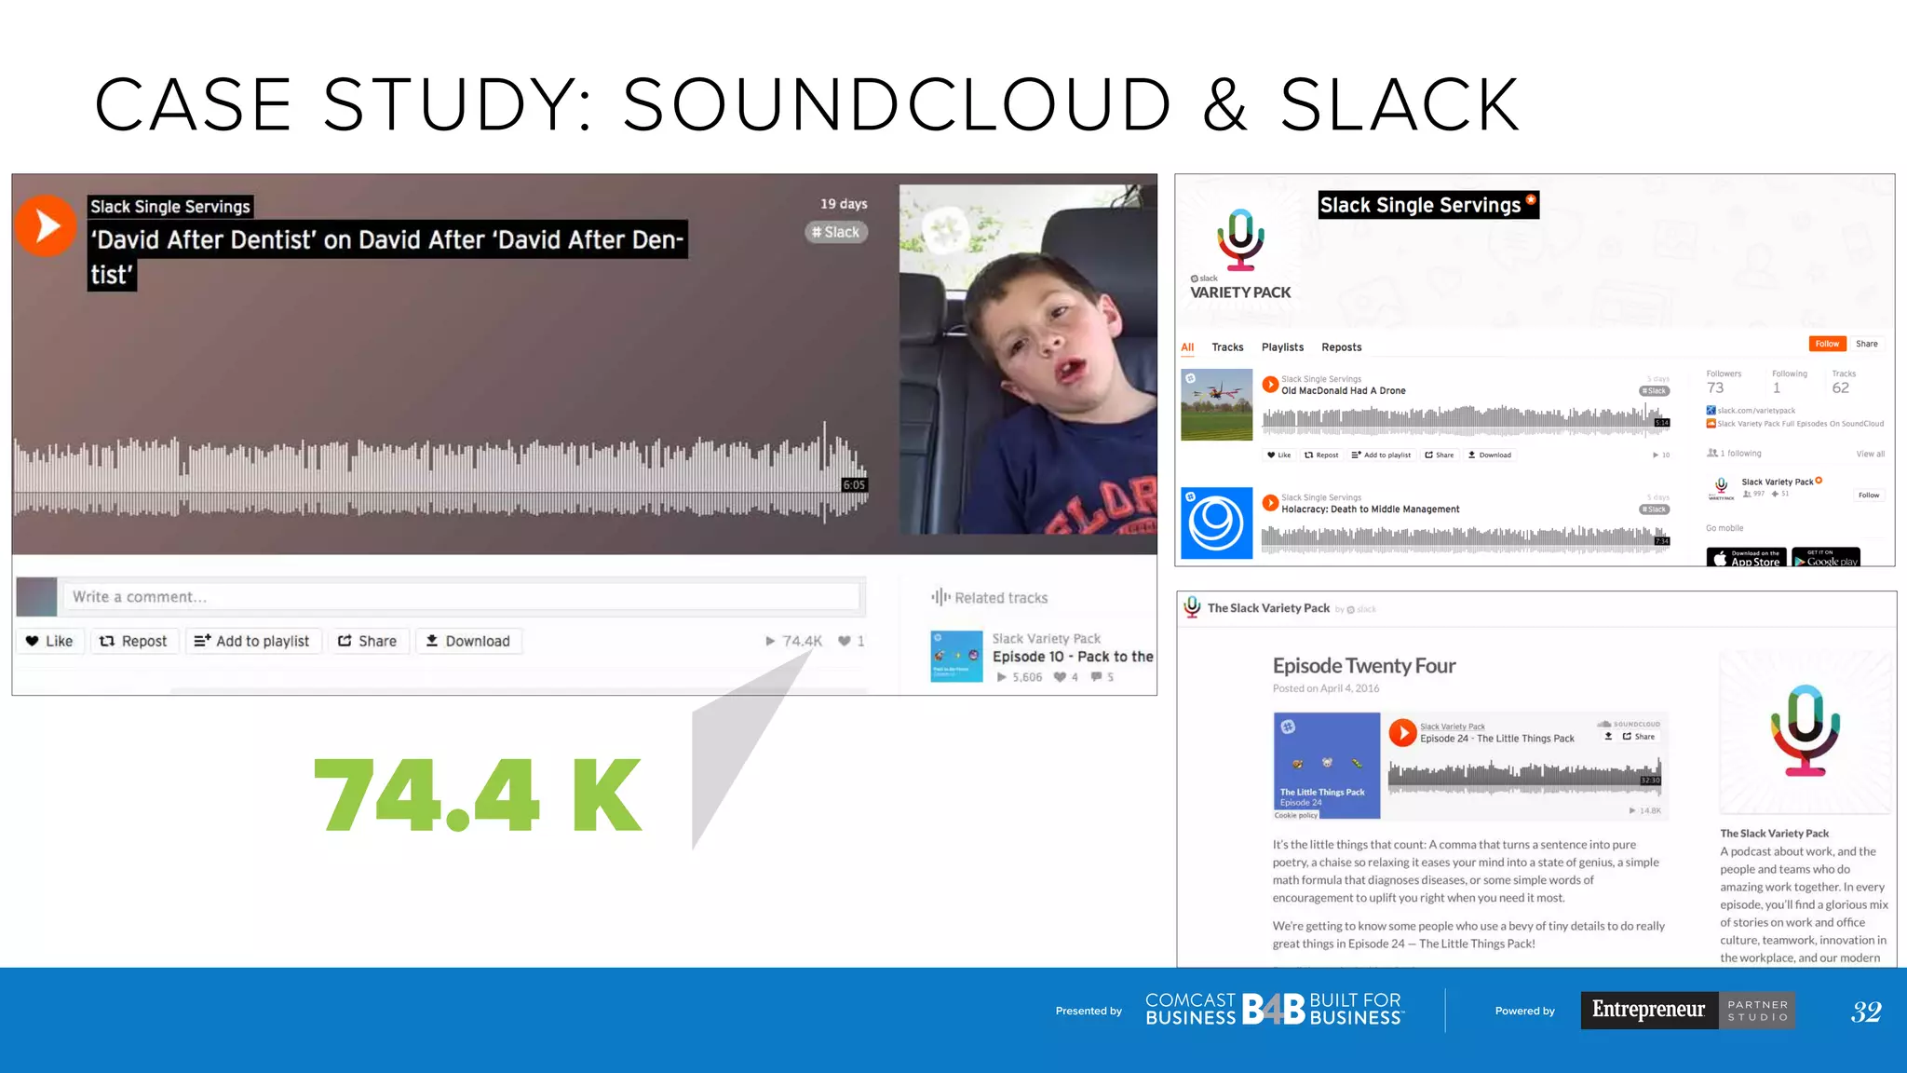The height and width of the screenshot is (1073, 1907).
Task: Open the drone track thumbnail
Action: pyautogui.click(x=1216, y=405)
